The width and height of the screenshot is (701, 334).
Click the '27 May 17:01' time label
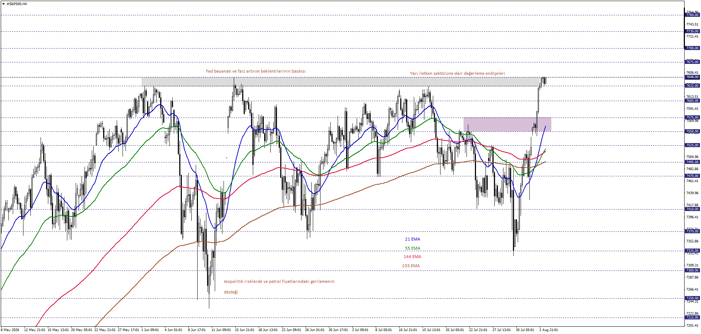click(x=128, y=330)
